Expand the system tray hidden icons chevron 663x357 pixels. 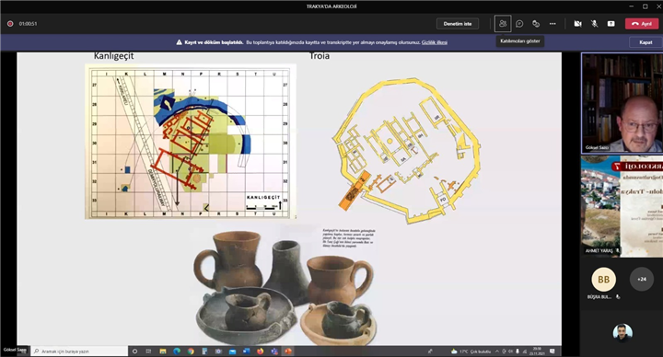[x=497, y=351]
